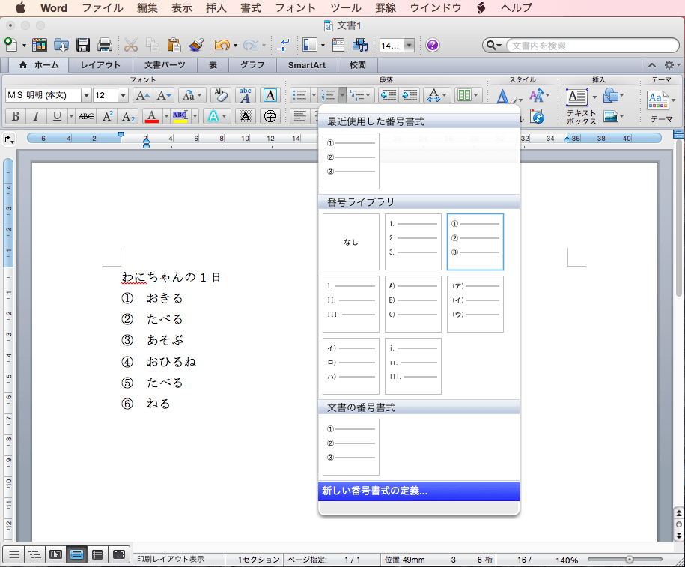
Task: Click the Redo arrow icon
Action: 251,45
